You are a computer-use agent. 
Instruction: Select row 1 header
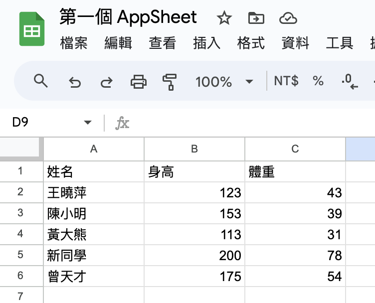click(x=21, y=171)
